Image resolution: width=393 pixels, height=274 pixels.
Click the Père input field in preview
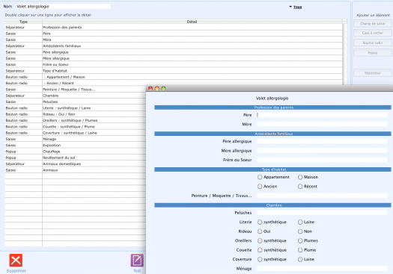coord(322,115)
